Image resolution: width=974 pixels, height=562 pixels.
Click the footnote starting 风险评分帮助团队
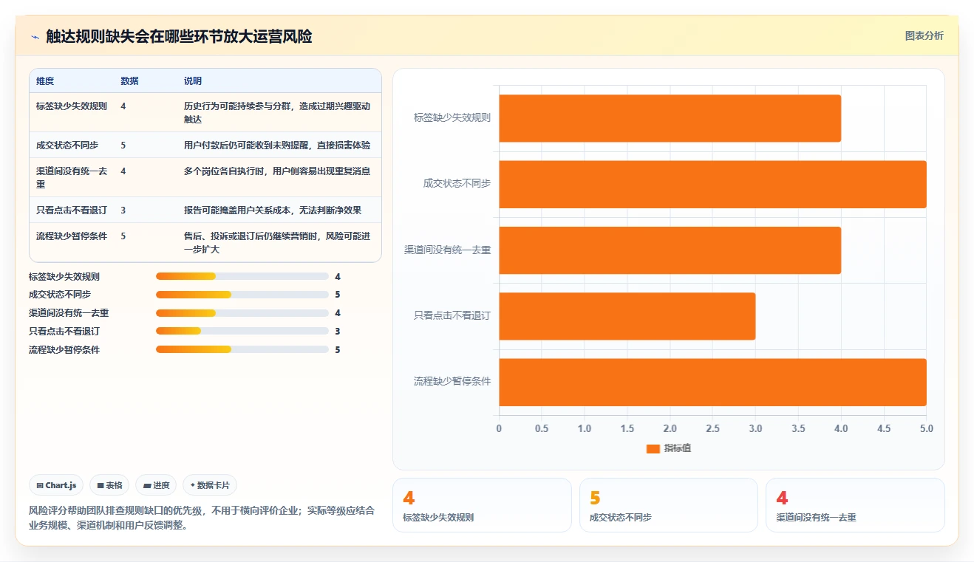pos(202,518)
